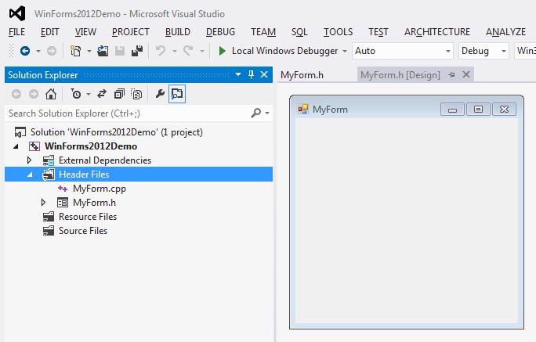
Task: Open the ARCHITECTURE menu
Action: (x=437, y=32)
